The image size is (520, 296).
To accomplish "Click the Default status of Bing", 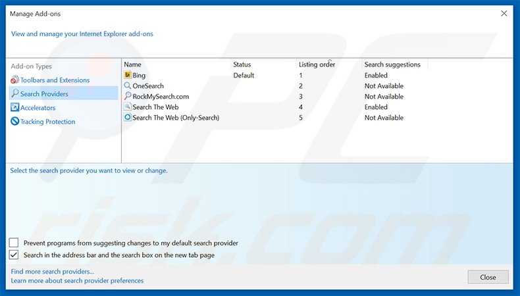I will tap(244, 75).
